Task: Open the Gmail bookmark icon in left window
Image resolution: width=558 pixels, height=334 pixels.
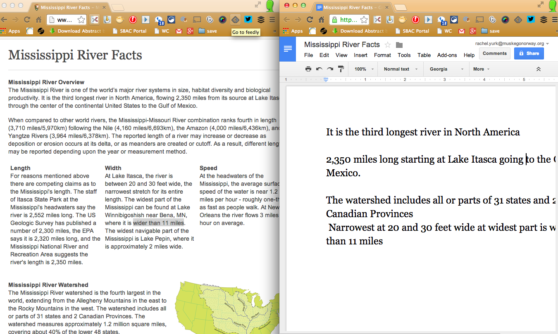Action: (x=179, y=31)
